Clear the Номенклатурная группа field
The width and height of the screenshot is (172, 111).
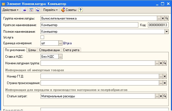click(x=161, y=63)
